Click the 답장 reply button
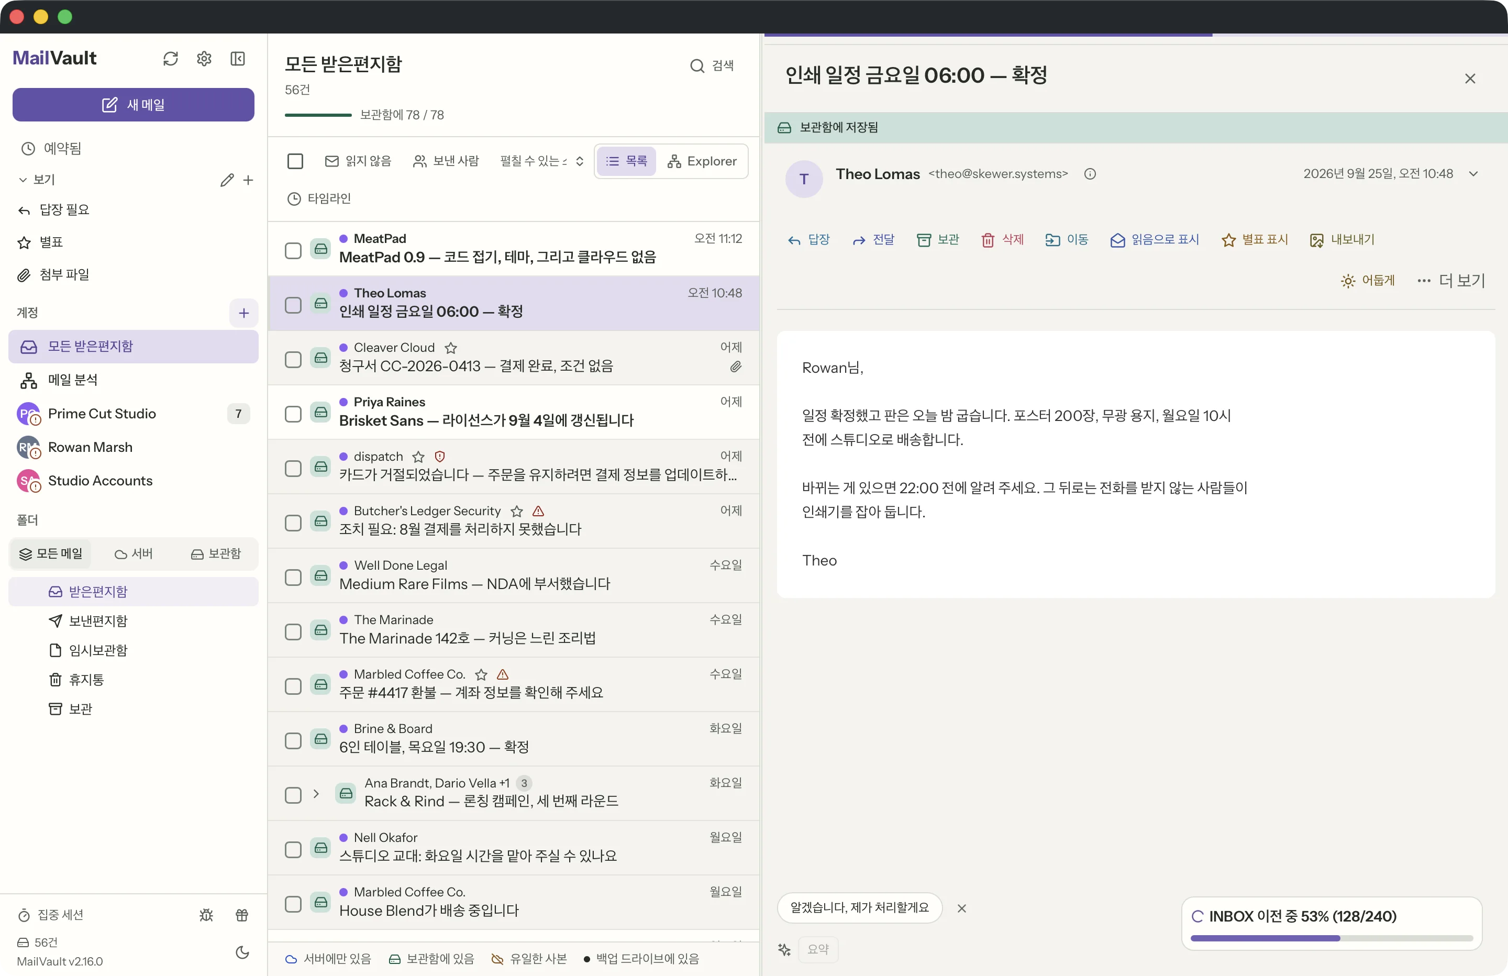Image resolution: width=1508 pixels, height=976 pixels. pyautogui.click(x=808, y=240)
